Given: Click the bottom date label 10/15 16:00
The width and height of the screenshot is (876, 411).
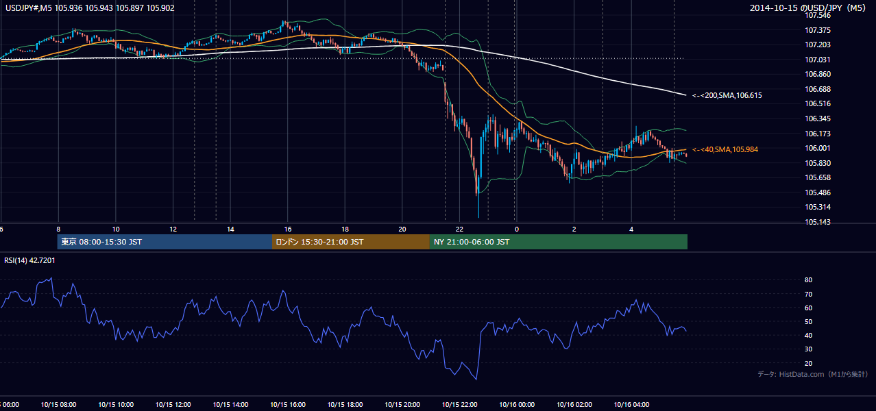Looking at the screenshot, I should (x=288, y=405).
